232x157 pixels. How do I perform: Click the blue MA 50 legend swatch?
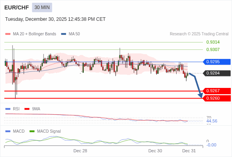tap(64, 34)
